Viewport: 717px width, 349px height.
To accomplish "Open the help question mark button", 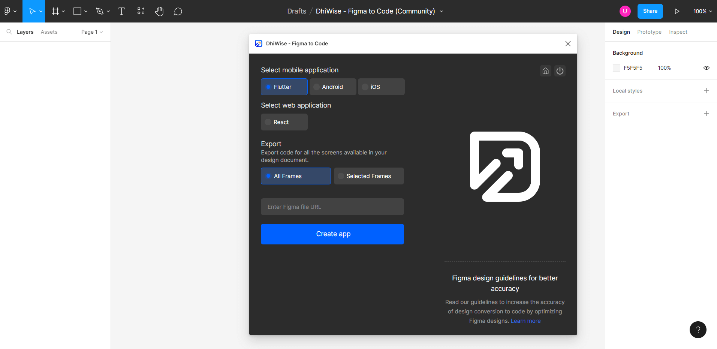I will click(x=698, y=330).
